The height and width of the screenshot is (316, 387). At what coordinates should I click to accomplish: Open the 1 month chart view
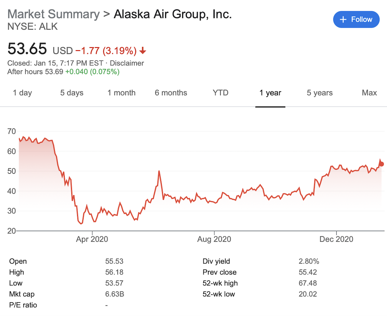point(121,92)
